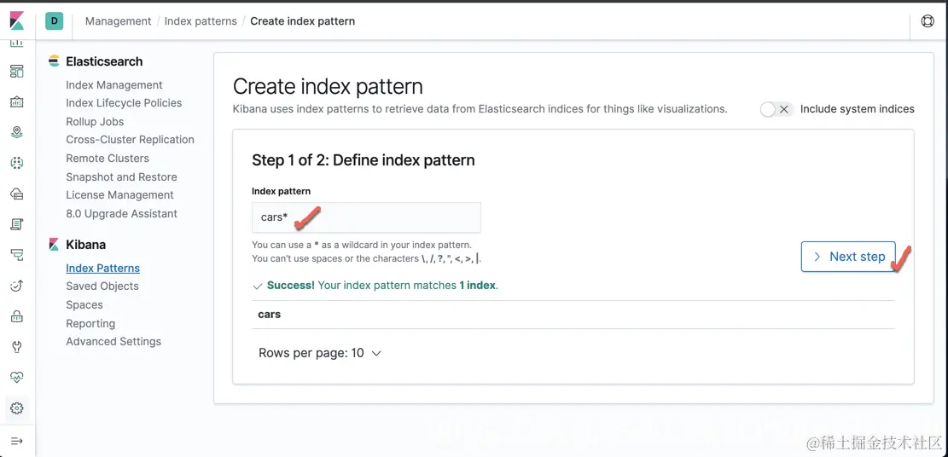
Task: Open the Rows per page dropdown
Action: point(320,353)
